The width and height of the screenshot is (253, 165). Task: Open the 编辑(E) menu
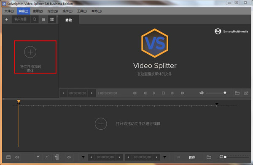[23, 11]
